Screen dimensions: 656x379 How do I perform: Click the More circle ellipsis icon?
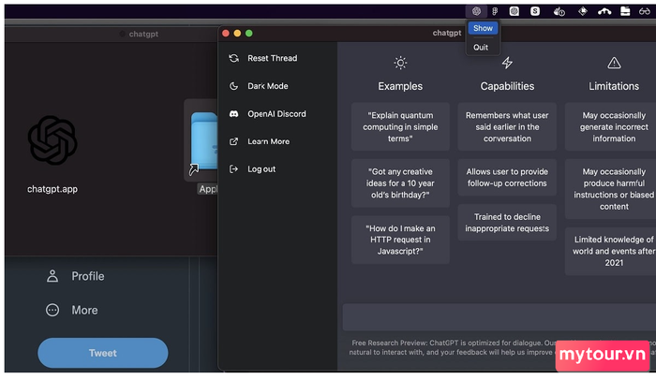52,310
